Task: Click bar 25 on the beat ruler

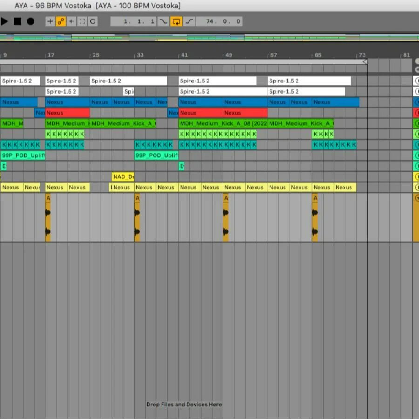Action: [95, 55]
